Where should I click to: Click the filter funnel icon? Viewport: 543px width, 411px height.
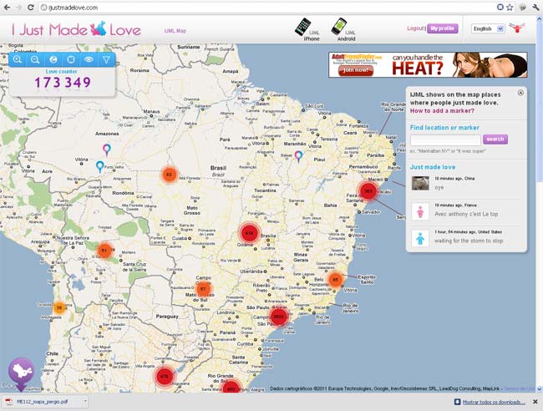click(x=106, y=60)
